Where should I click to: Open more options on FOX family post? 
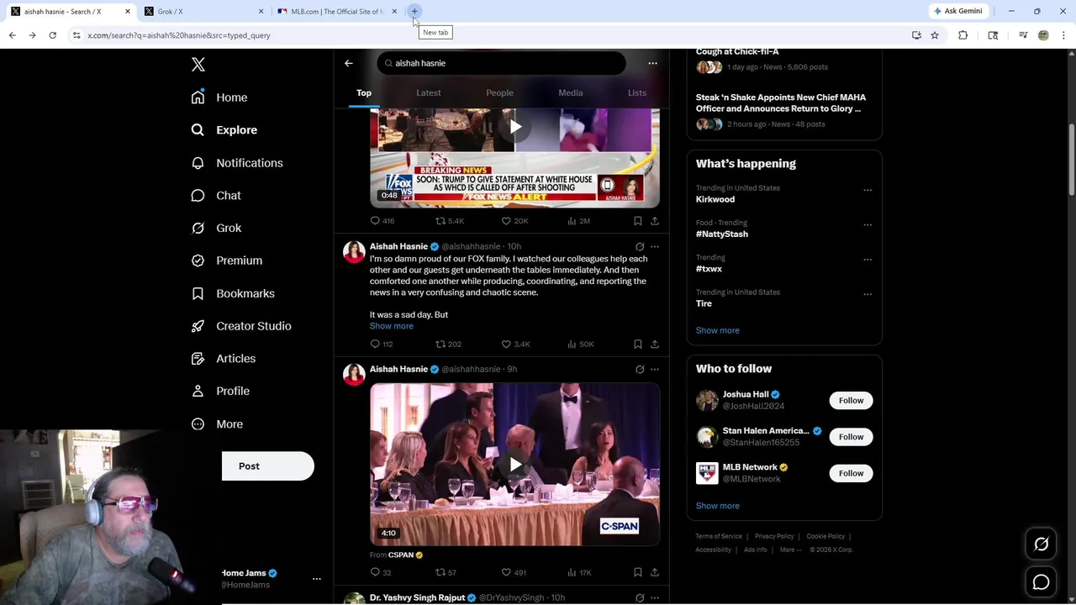(x=655, y=247)
